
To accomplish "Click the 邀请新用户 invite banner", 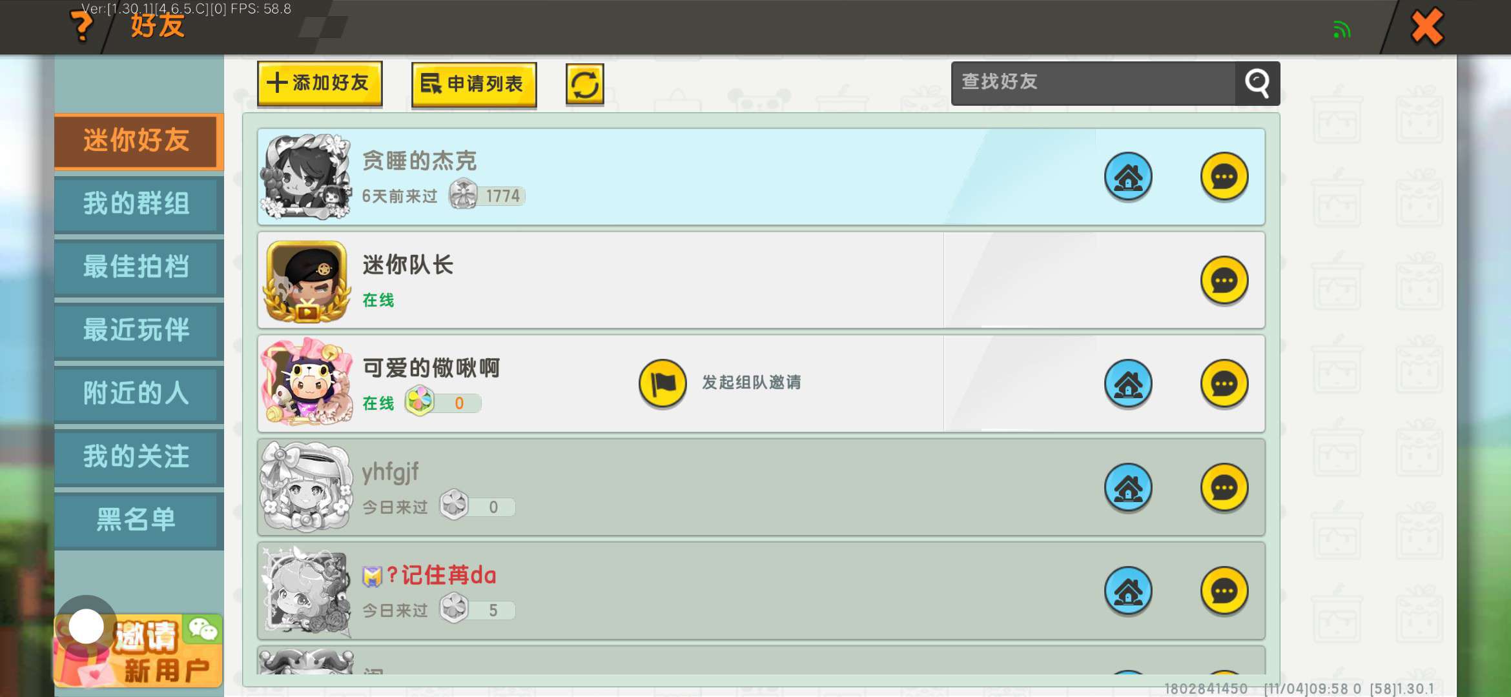I will point(139,651).
